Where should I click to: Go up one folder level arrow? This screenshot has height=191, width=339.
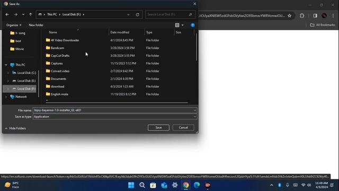point(31,14)
